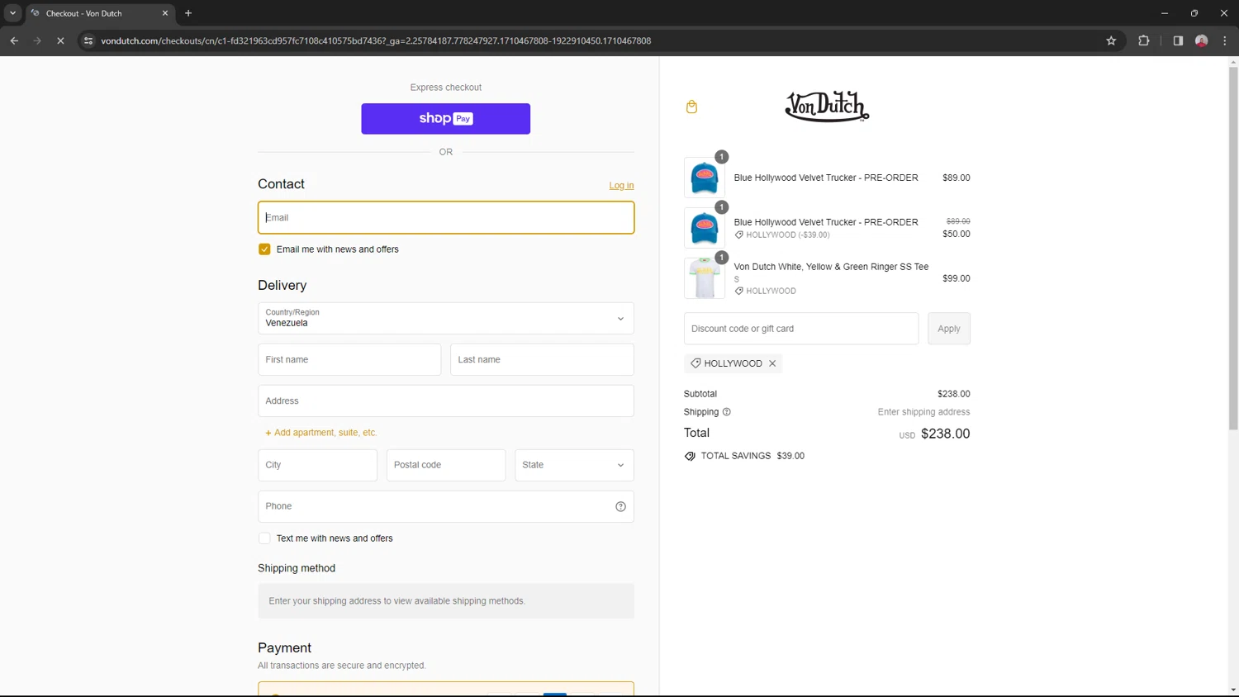Image resolution: width=1239 pixels, height=697 pixels.
Task: Click the Postal code field
Action: [x=446, y=465]
